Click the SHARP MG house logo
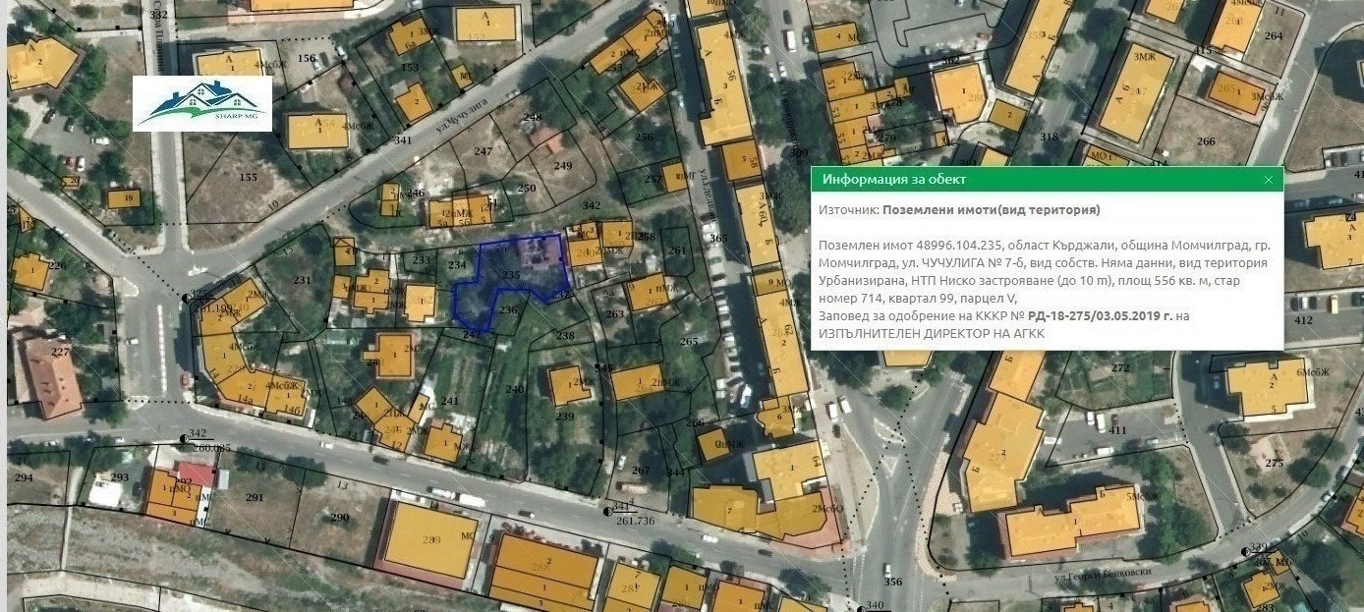 [x=202, y=104]
